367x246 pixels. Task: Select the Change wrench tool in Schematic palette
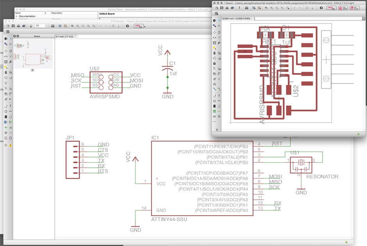(x=11, y=62)
